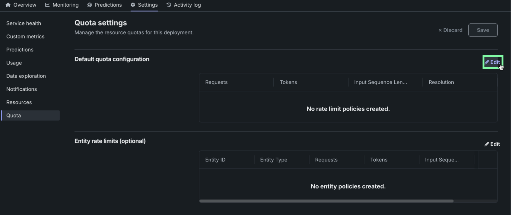Click the Activity log history icon
This screenshot has height=215, width=511.
[169, 5]
